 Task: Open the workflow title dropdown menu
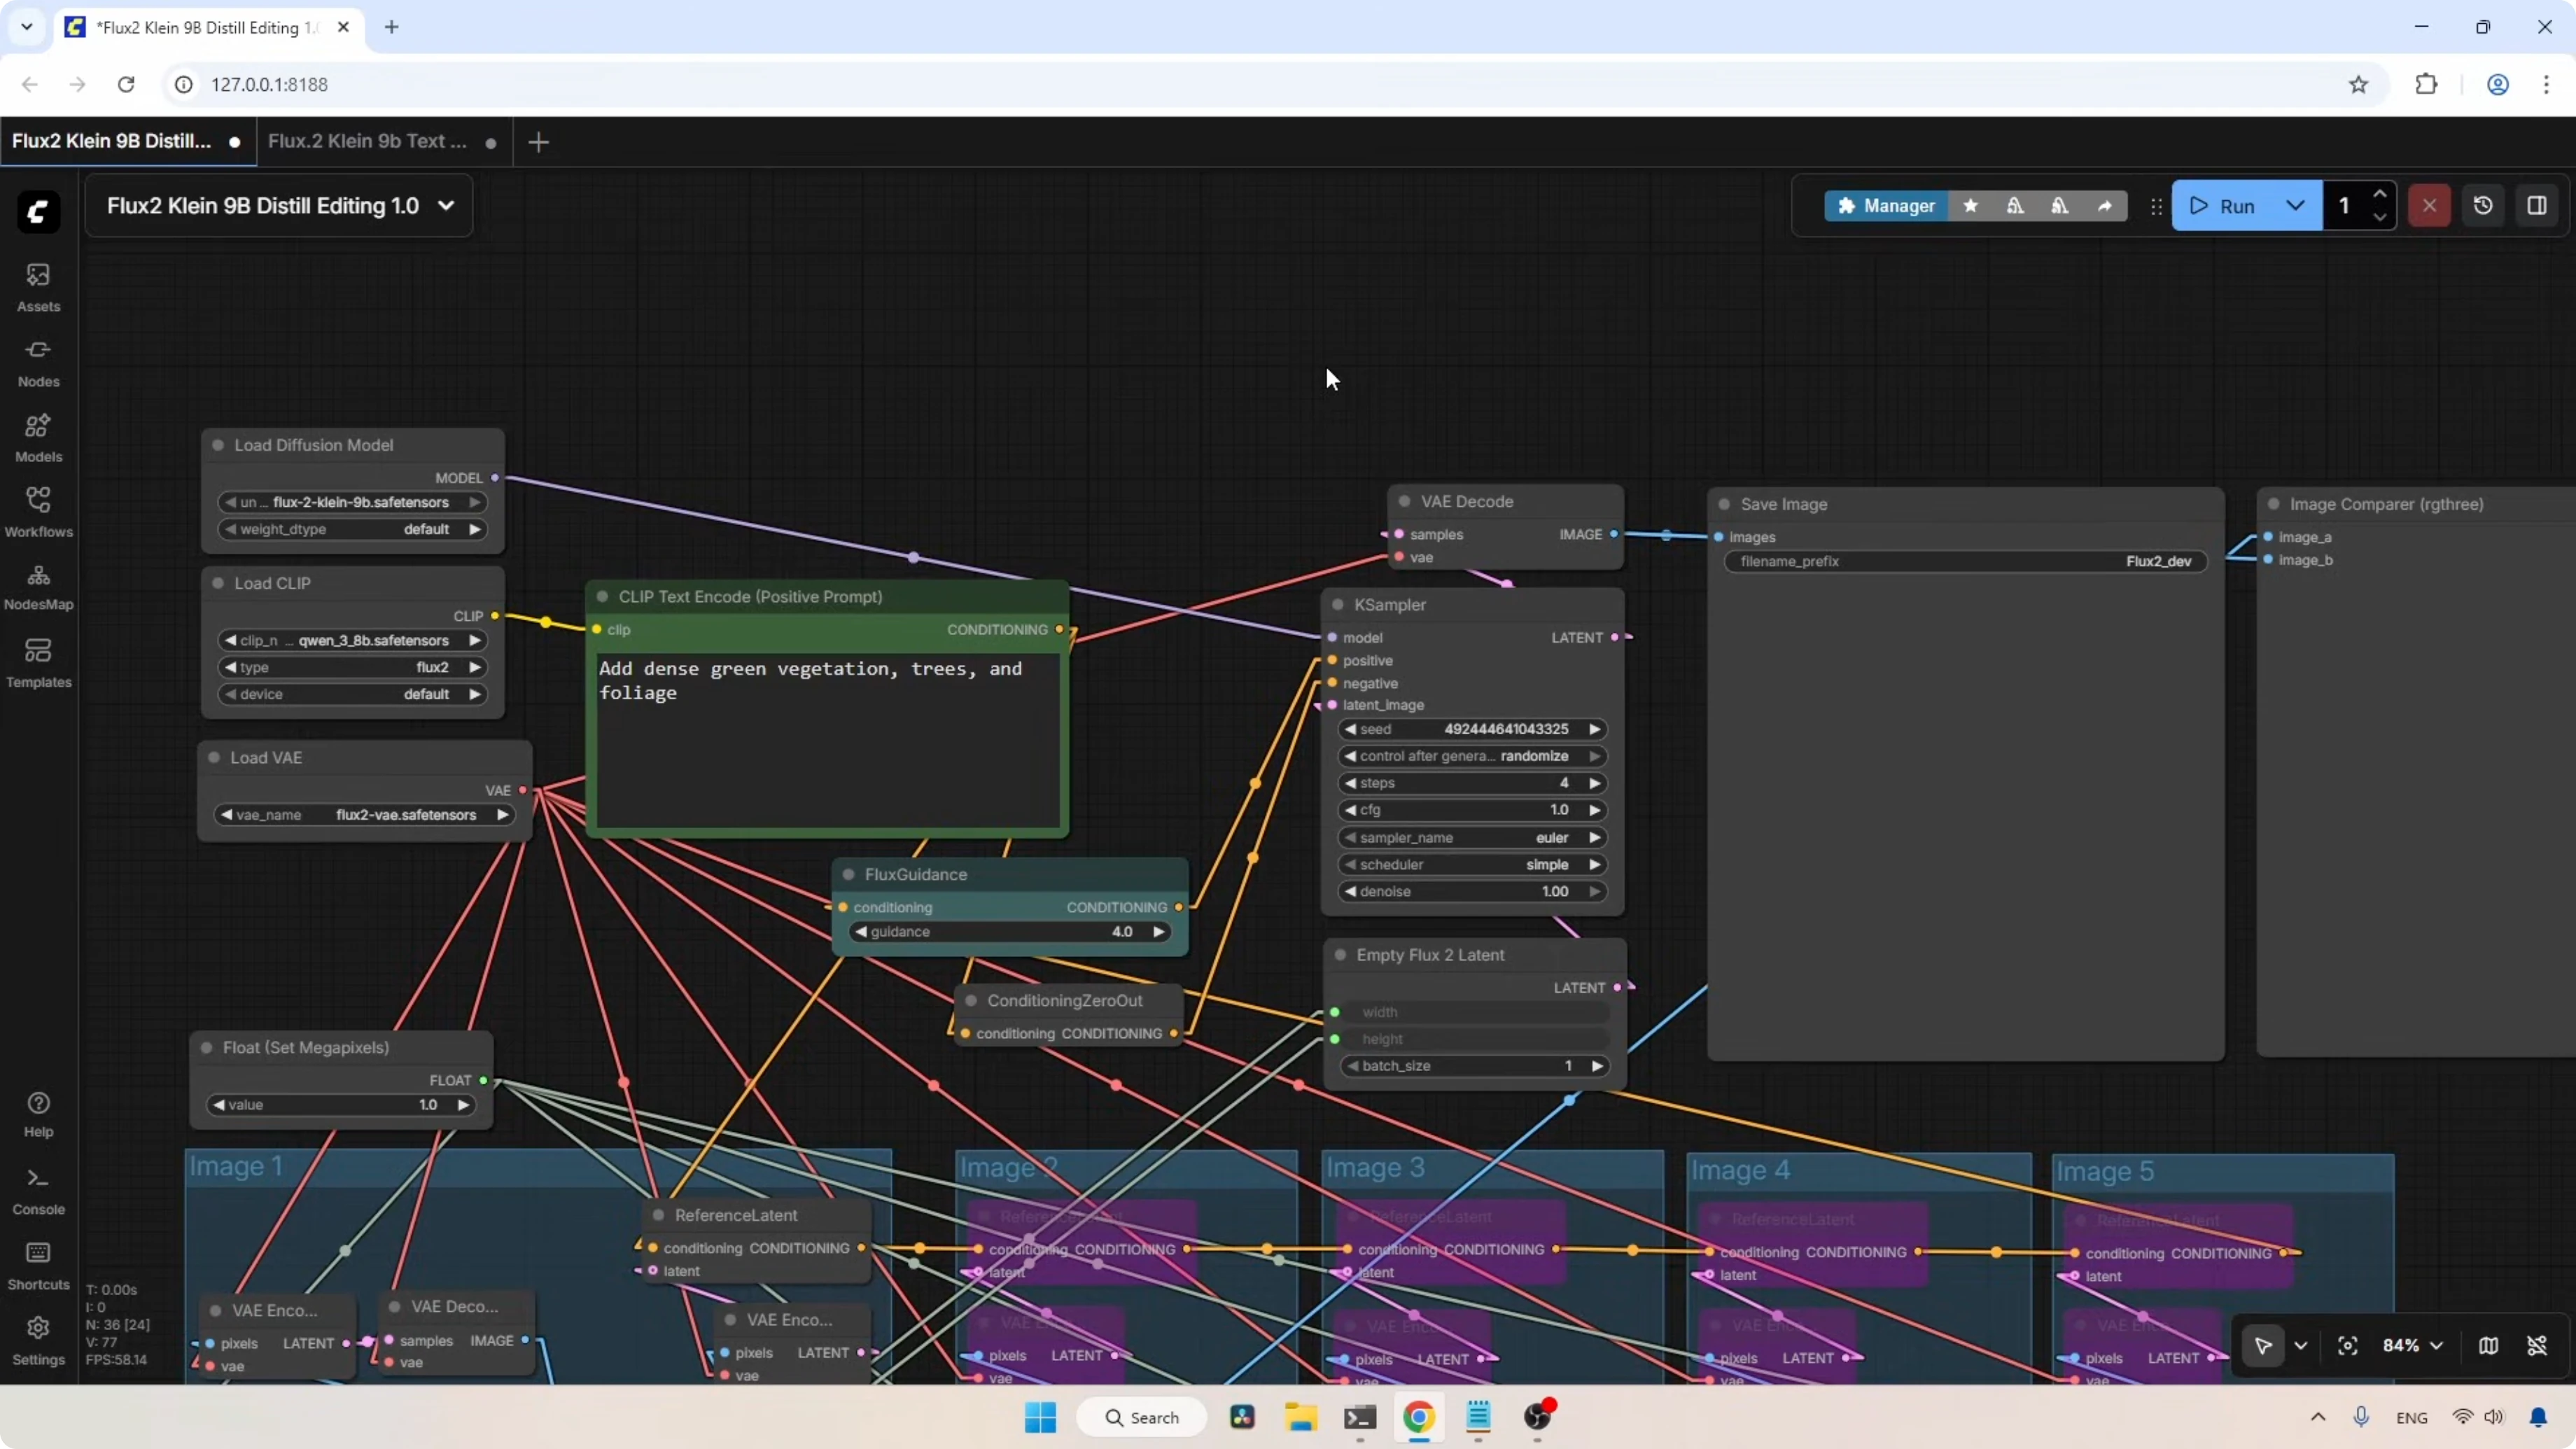tap(446, 205)
